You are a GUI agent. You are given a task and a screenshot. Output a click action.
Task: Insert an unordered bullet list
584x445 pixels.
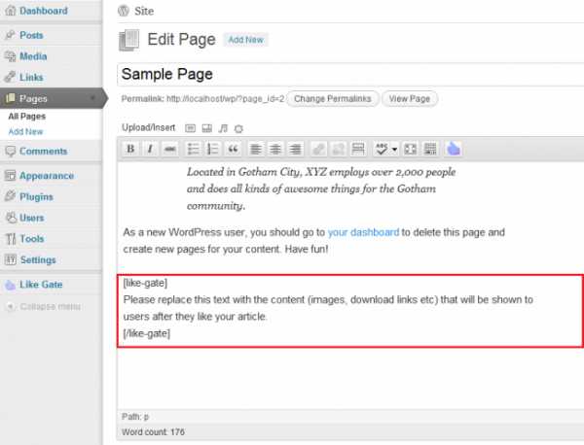194,149
